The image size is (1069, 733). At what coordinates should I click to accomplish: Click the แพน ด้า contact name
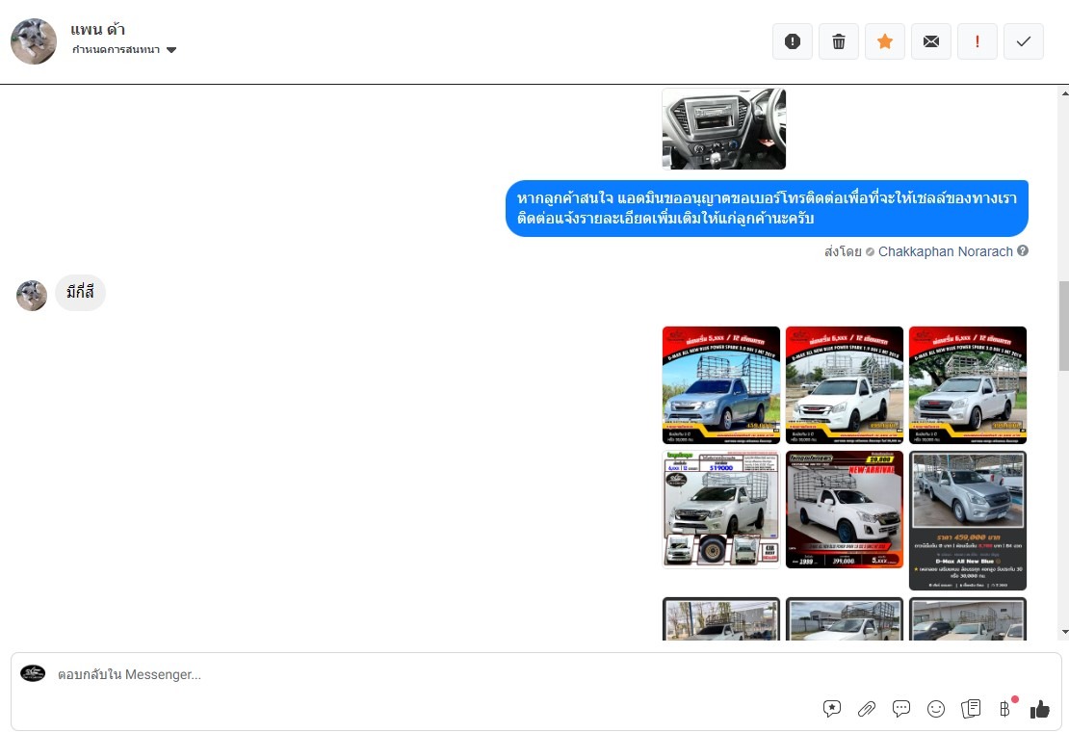97,29
